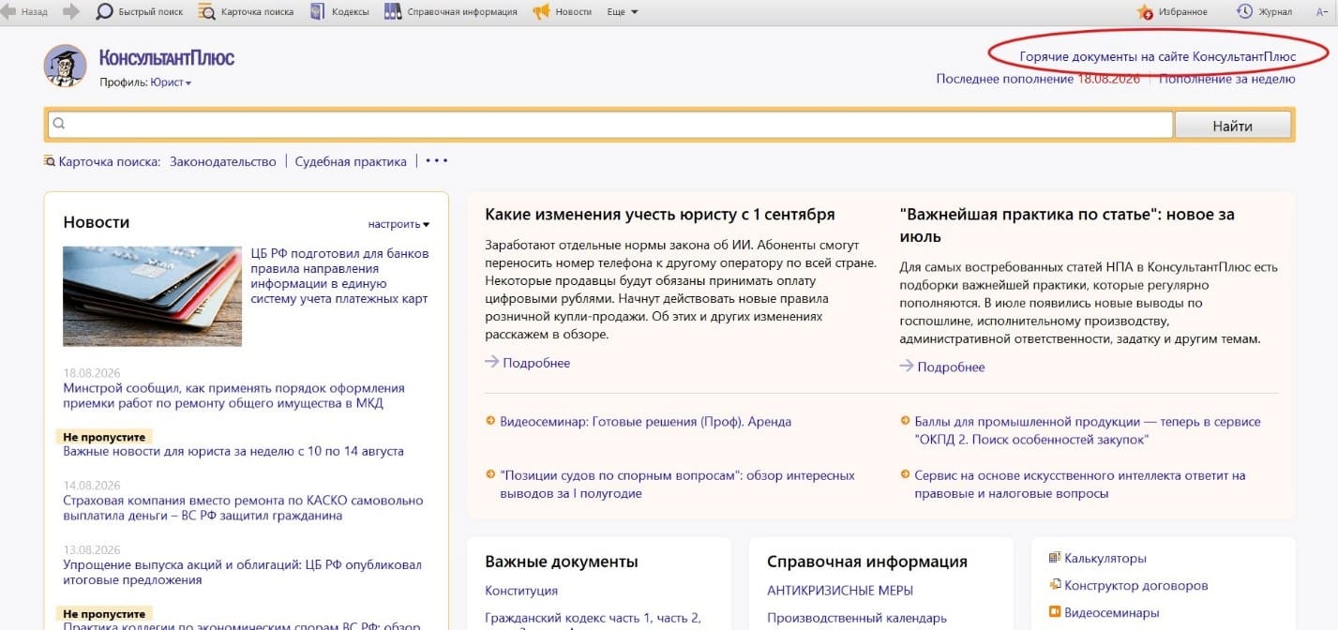Open news about ЦБ РФ payment card rules
Screen dimensions: 1338x630
pos(339,276)
